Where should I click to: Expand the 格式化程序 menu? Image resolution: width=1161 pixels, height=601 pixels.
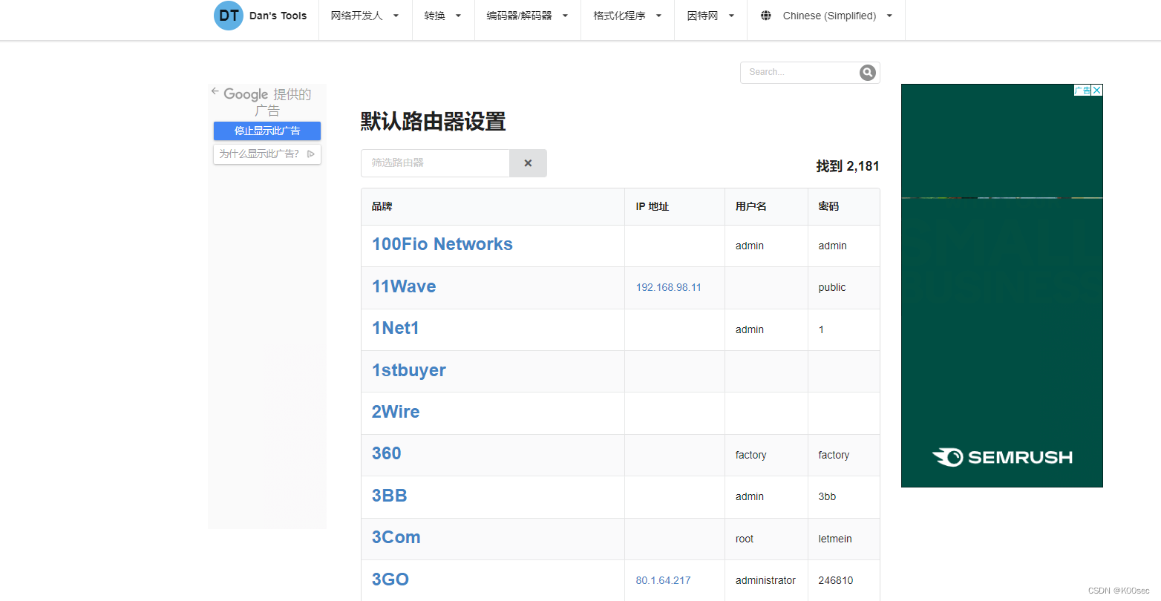coord(628,16)
